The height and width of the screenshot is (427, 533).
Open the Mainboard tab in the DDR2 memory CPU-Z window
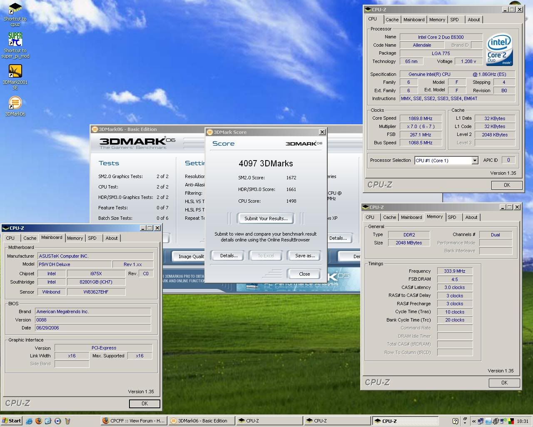[411, 217]
